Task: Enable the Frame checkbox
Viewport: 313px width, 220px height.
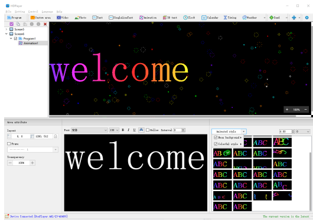Action: tap(9, 144)
